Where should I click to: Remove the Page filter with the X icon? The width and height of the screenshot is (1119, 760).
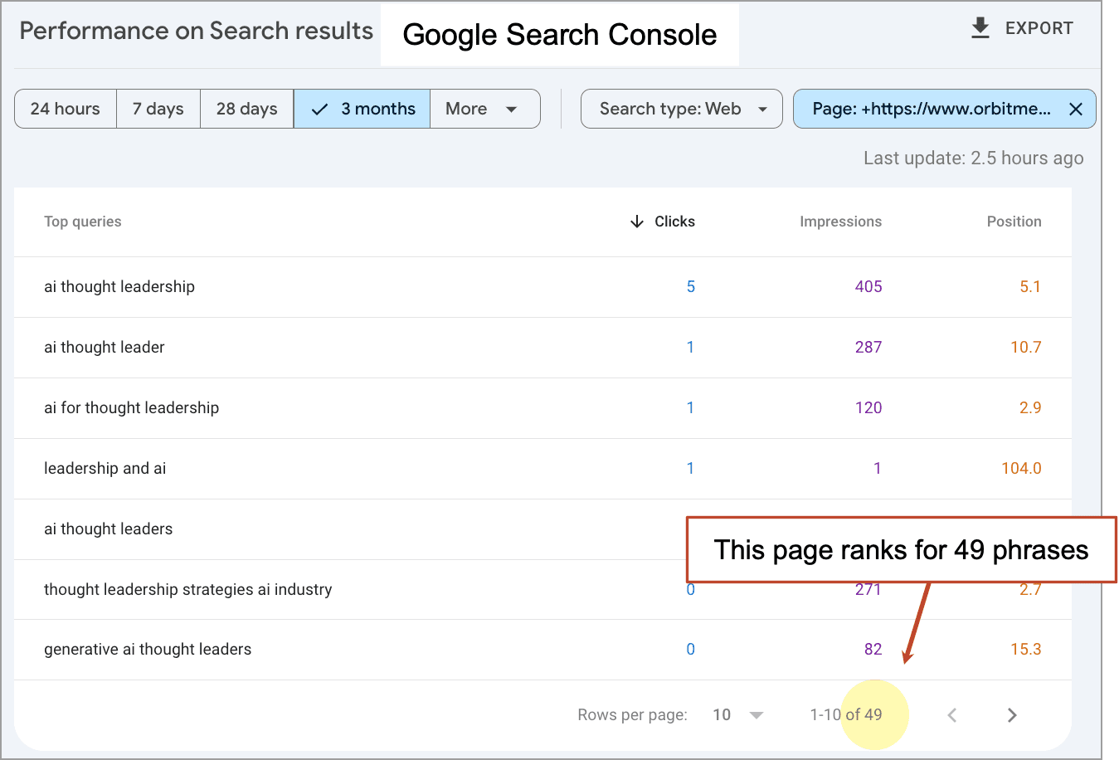(1076, 109)
